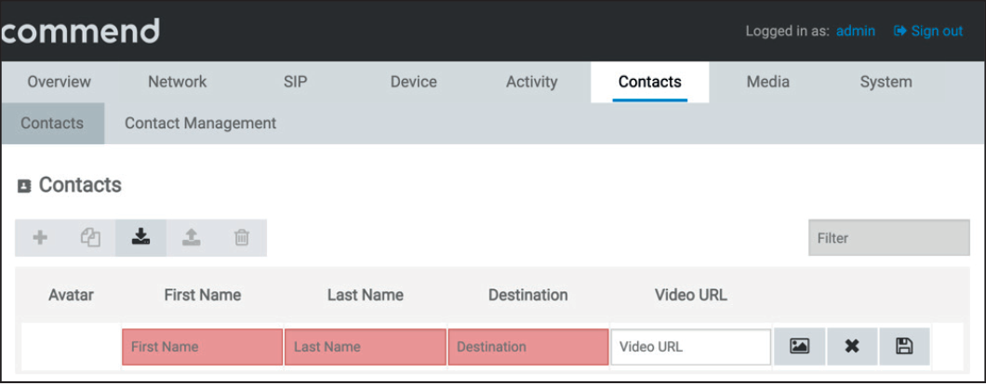Open the Overview tab

click(x=60, y=82)
